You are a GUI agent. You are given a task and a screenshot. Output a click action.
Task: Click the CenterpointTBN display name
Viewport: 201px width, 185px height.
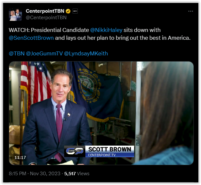click(45, 11)
